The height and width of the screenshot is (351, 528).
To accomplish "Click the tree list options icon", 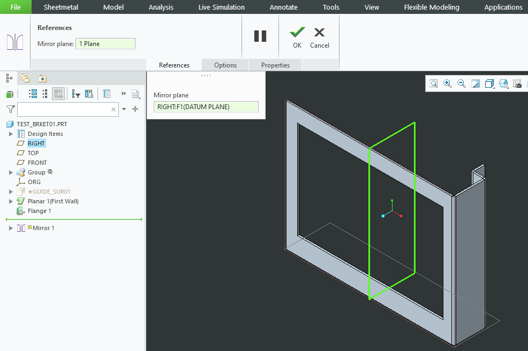I will coord(107,94).
